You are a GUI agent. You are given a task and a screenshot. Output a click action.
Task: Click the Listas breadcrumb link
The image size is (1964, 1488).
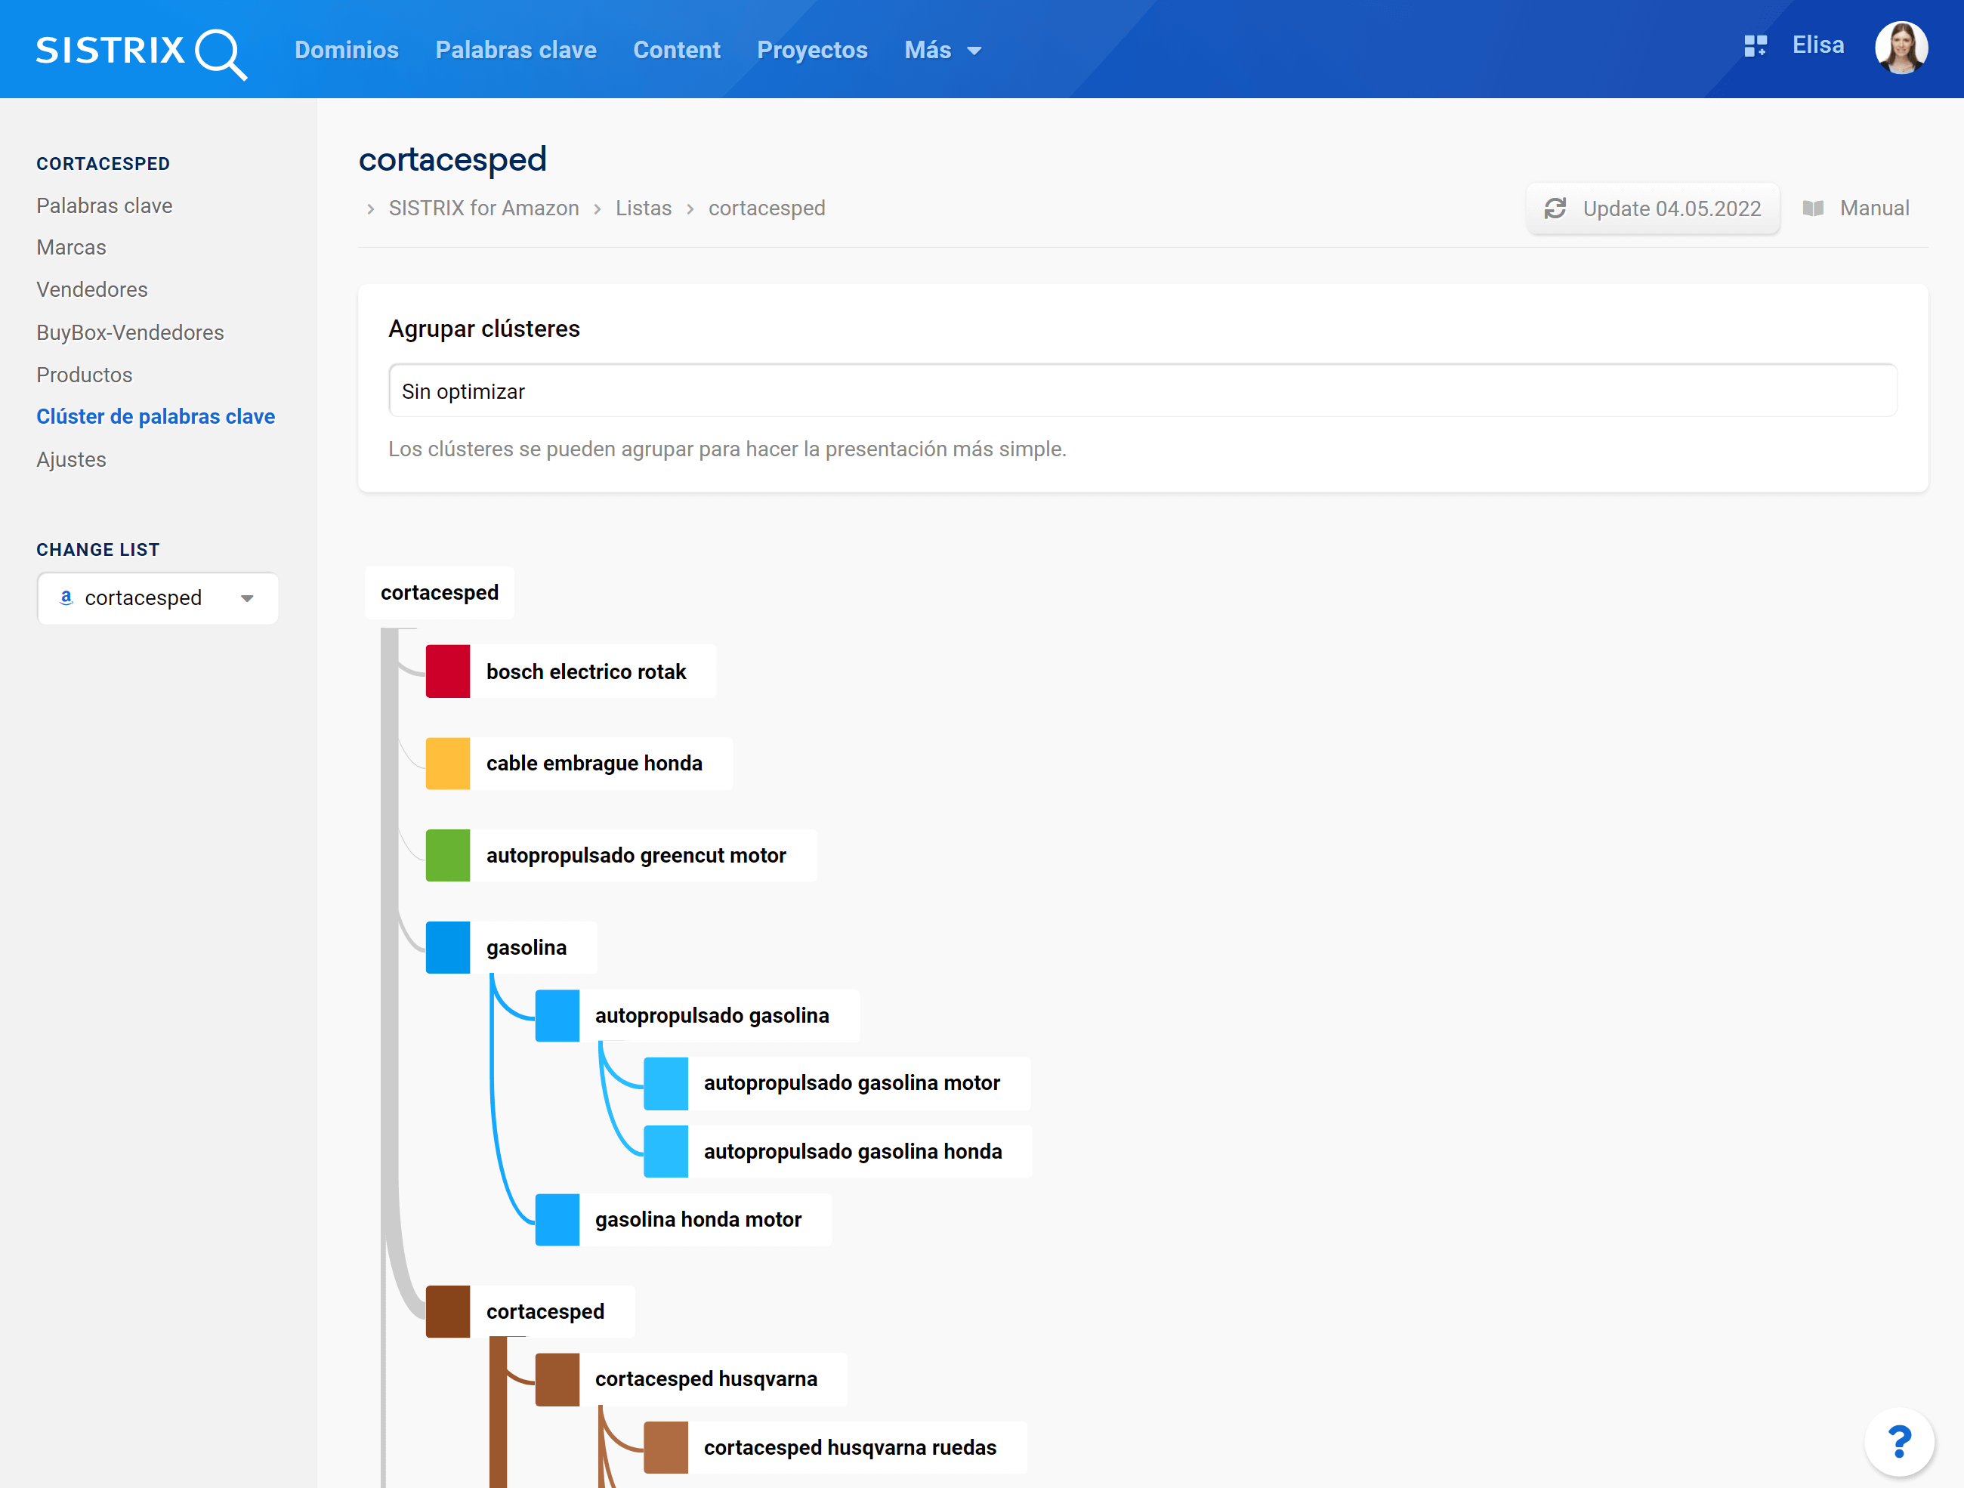tap(643, 208)
